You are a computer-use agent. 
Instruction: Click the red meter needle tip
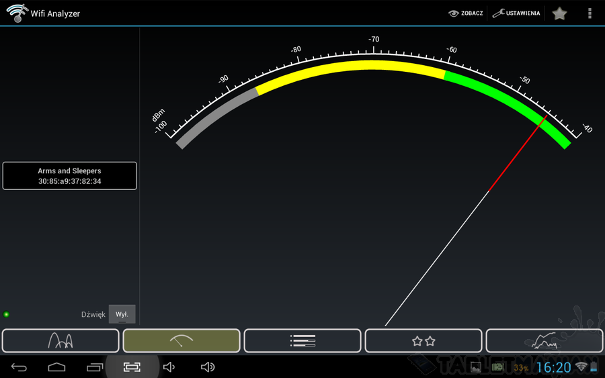coord(544,117)
